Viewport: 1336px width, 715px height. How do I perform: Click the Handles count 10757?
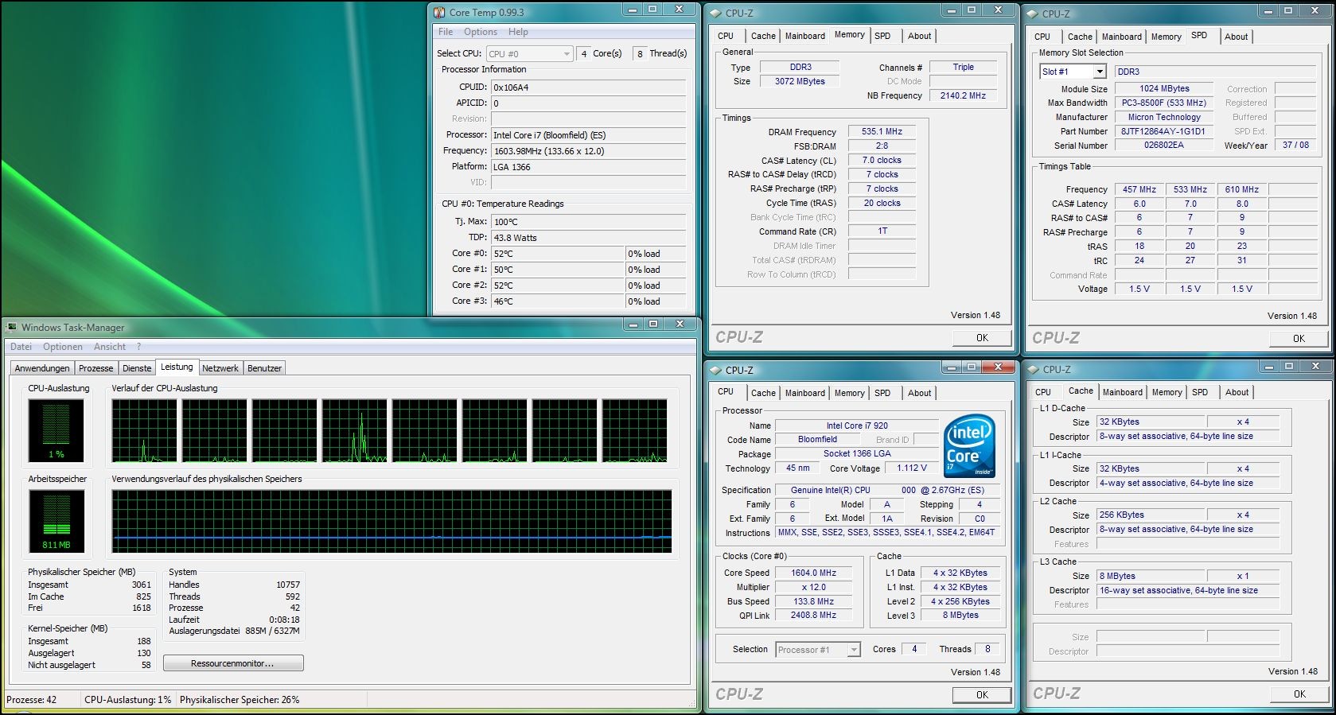pos(288,585)
